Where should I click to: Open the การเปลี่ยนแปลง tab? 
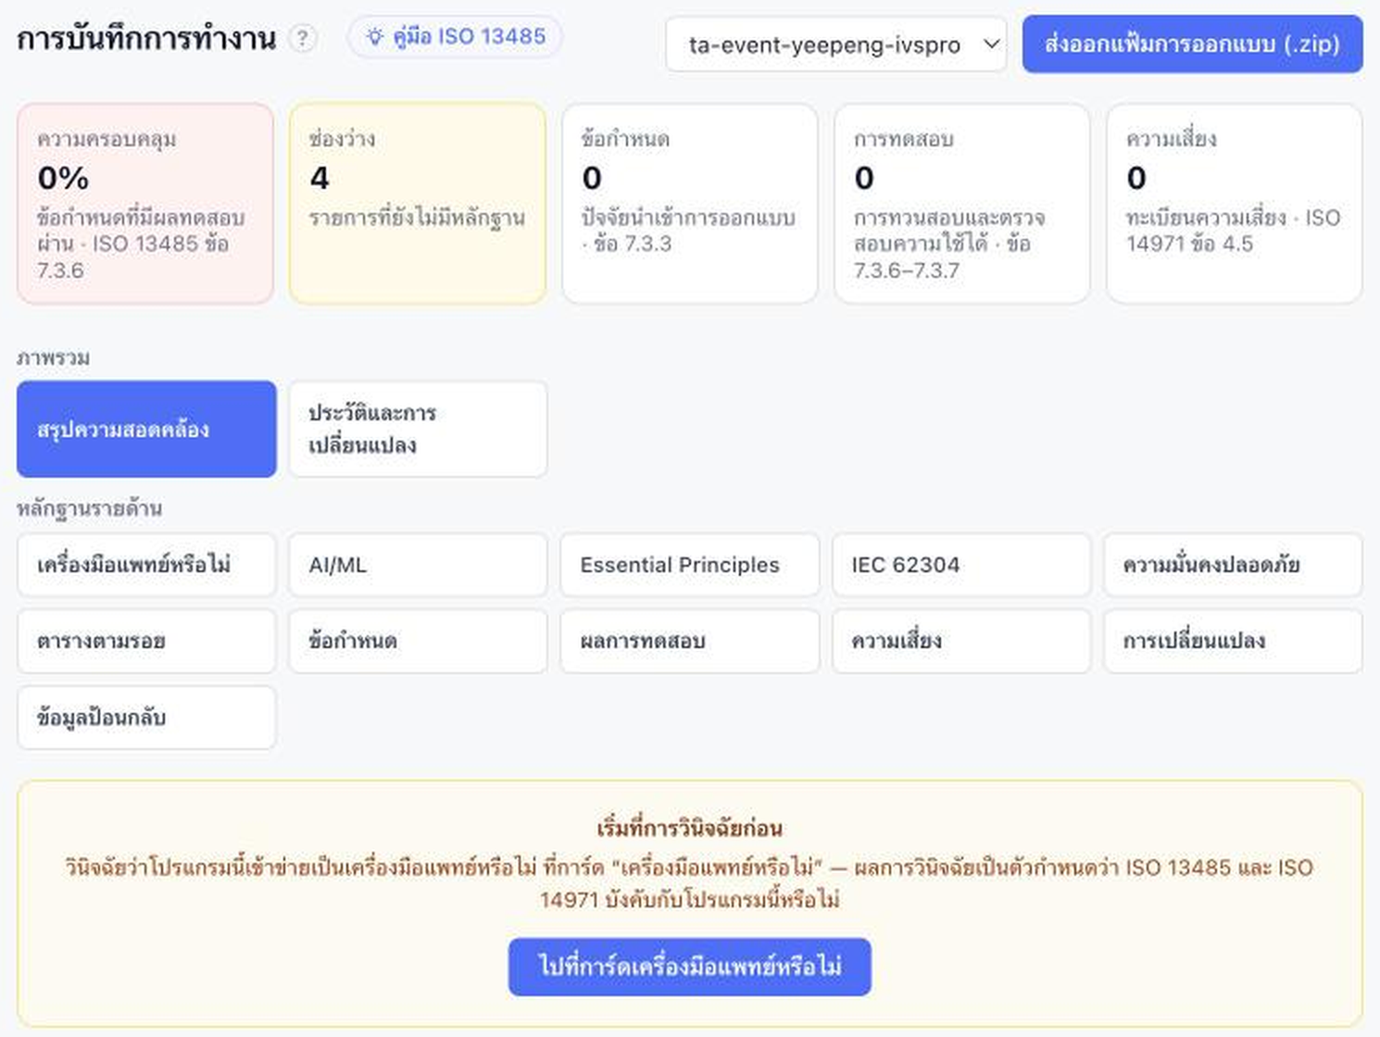(1233, 641)
